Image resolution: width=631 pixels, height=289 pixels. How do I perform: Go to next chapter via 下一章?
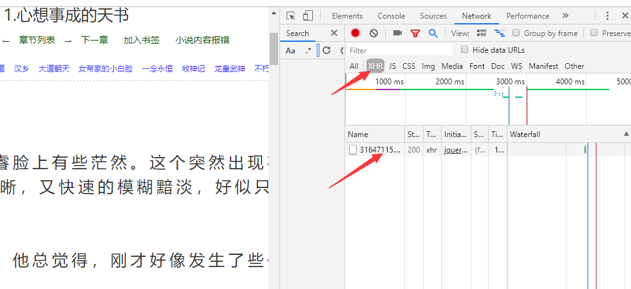[95, 40]
